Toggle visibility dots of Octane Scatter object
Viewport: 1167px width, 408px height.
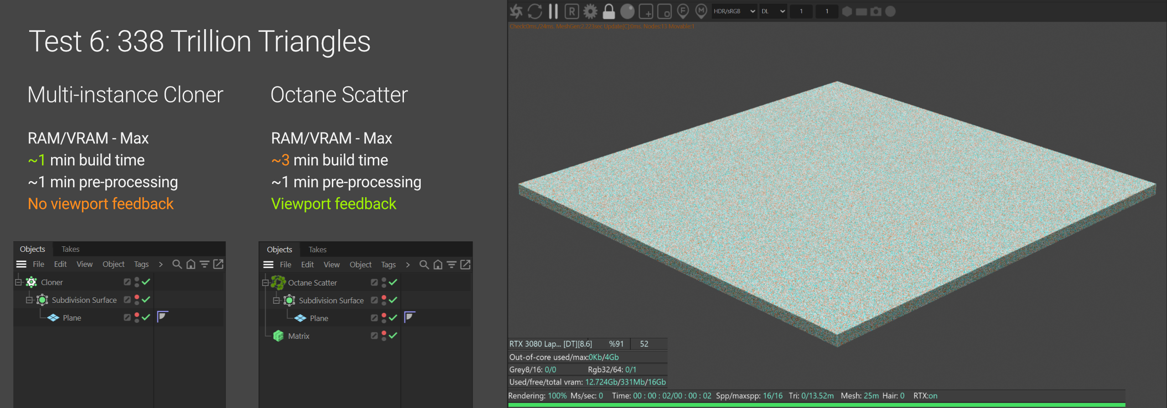(x=384, y=283)
